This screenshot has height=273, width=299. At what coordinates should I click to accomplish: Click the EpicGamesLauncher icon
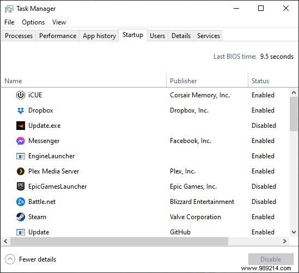coord(21,187)
